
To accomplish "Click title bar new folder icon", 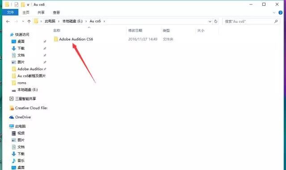I will click(x=23, y=4).
